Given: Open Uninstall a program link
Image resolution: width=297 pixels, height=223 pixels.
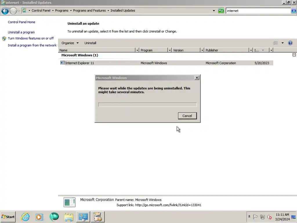Looking at the screenshot, I should pos(21,32).
